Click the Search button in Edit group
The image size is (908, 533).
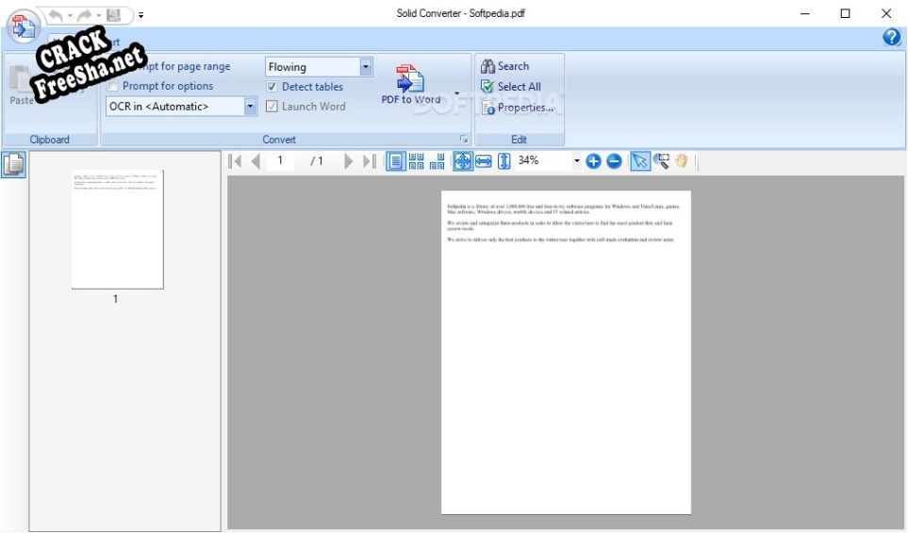pyautogui.click(x=505, y=66)
